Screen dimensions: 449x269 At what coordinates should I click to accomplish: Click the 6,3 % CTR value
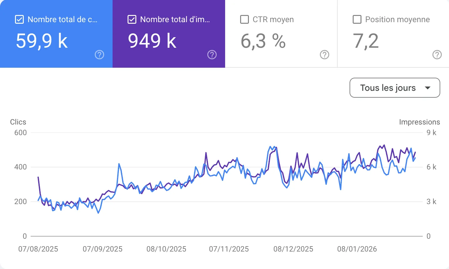tap(263, 41)
